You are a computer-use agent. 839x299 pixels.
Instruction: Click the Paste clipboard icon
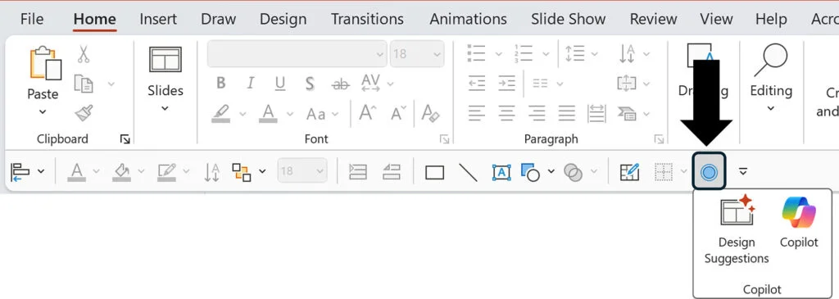pyautogui.click(x=45, y=63)
